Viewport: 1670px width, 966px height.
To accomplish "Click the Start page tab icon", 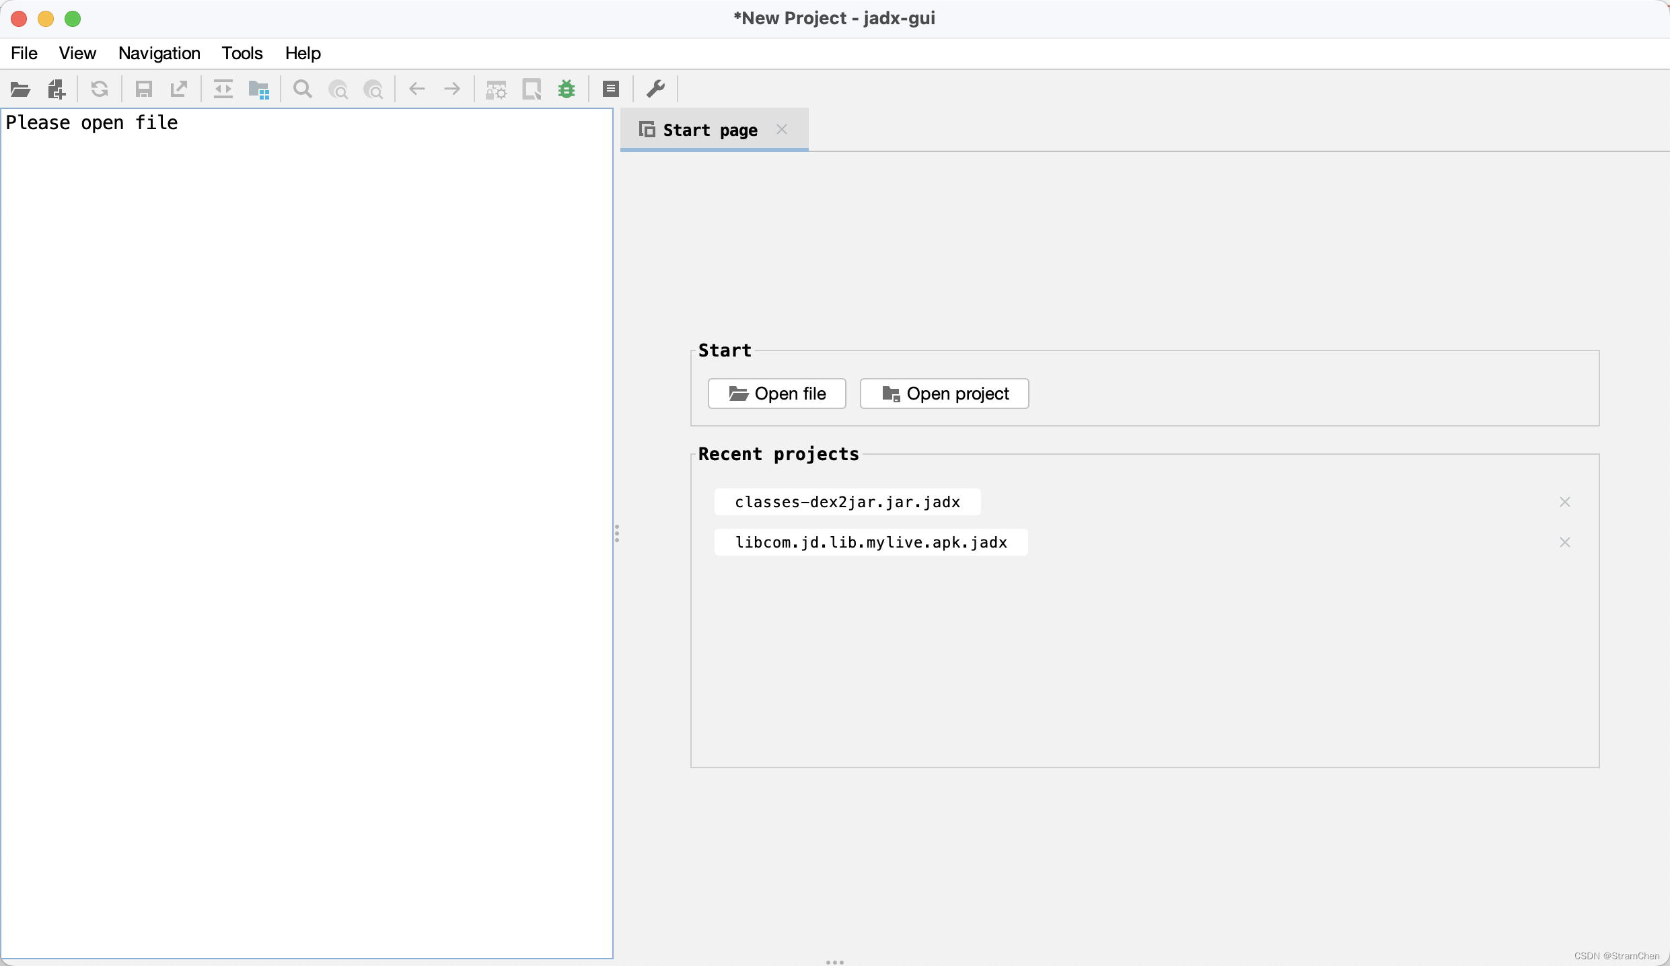I will click(x=647, y=129).
